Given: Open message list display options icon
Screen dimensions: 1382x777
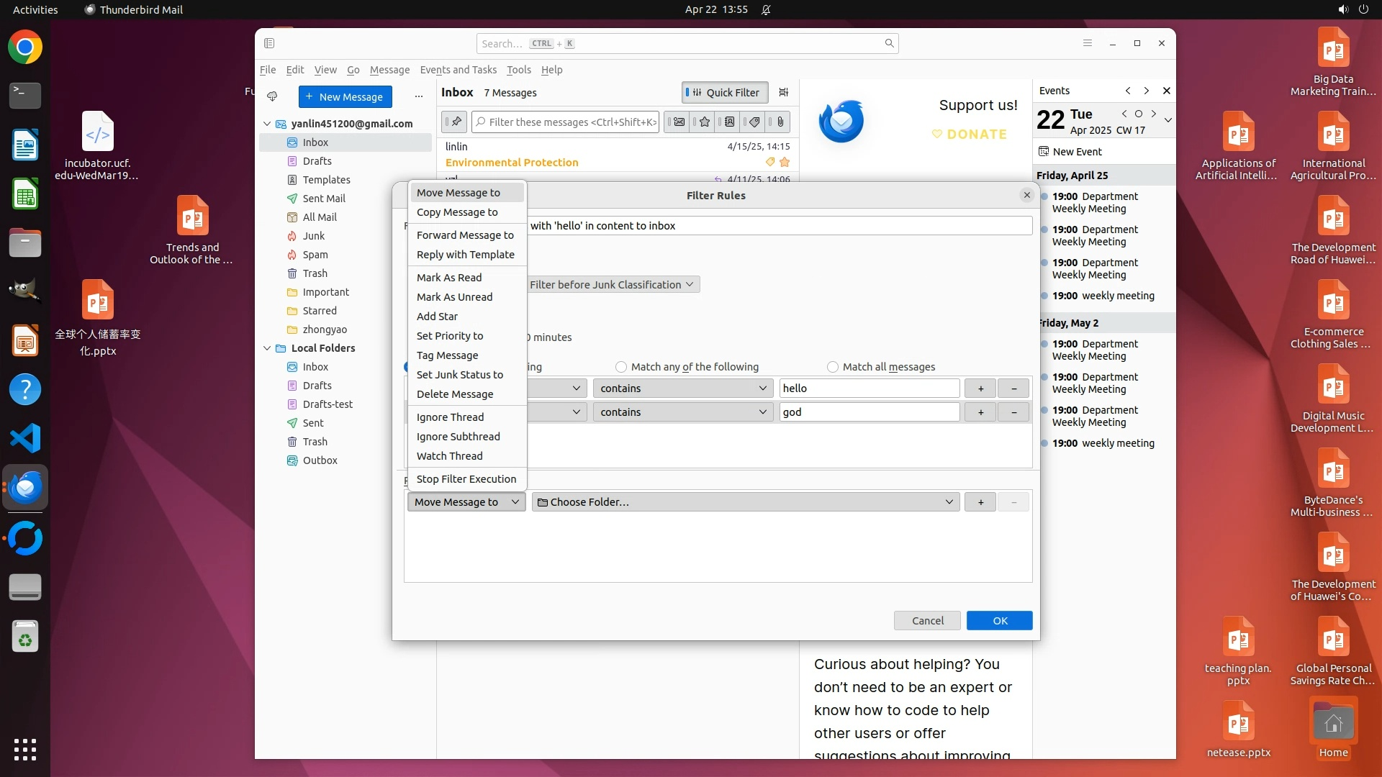Looking at the screenshot, I should click(784, 92).
